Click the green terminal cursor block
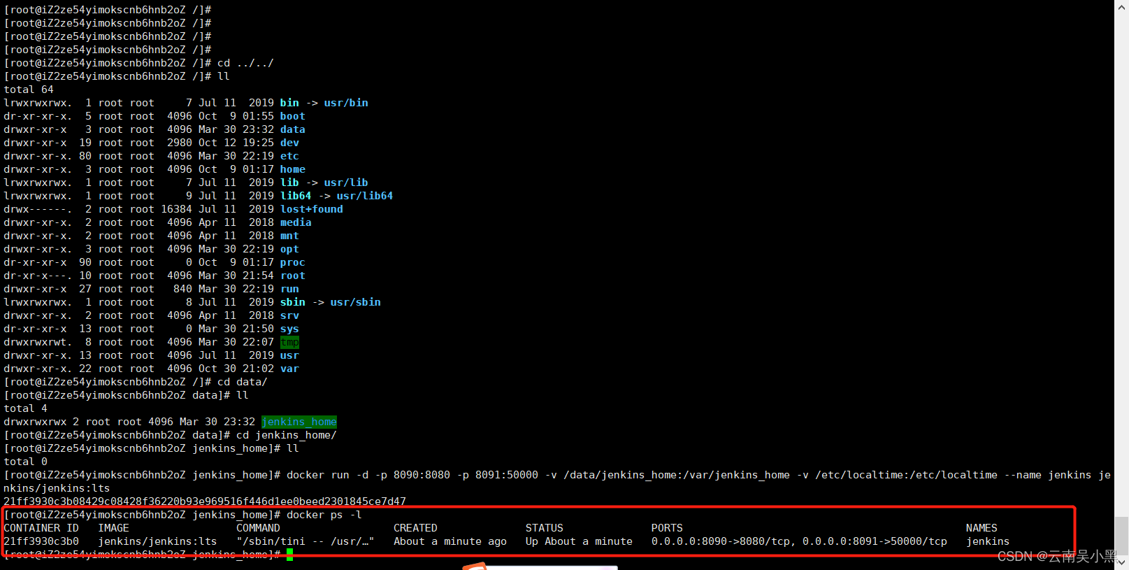 (x=289, y=555)
